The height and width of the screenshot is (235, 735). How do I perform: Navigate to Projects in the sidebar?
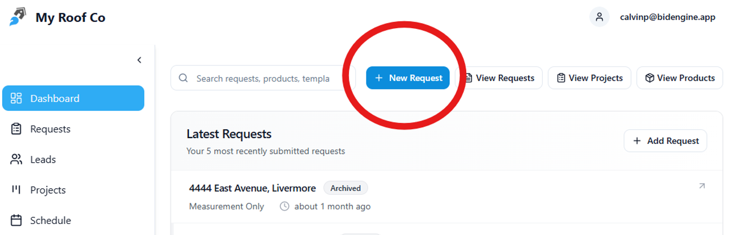click(x=48, y=190)
